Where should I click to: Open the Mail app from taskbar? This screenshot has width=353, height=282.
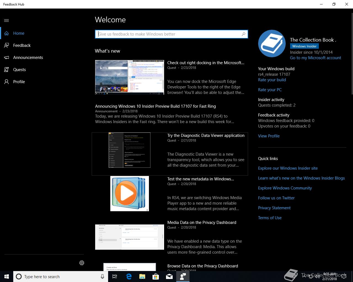[169, 276]
